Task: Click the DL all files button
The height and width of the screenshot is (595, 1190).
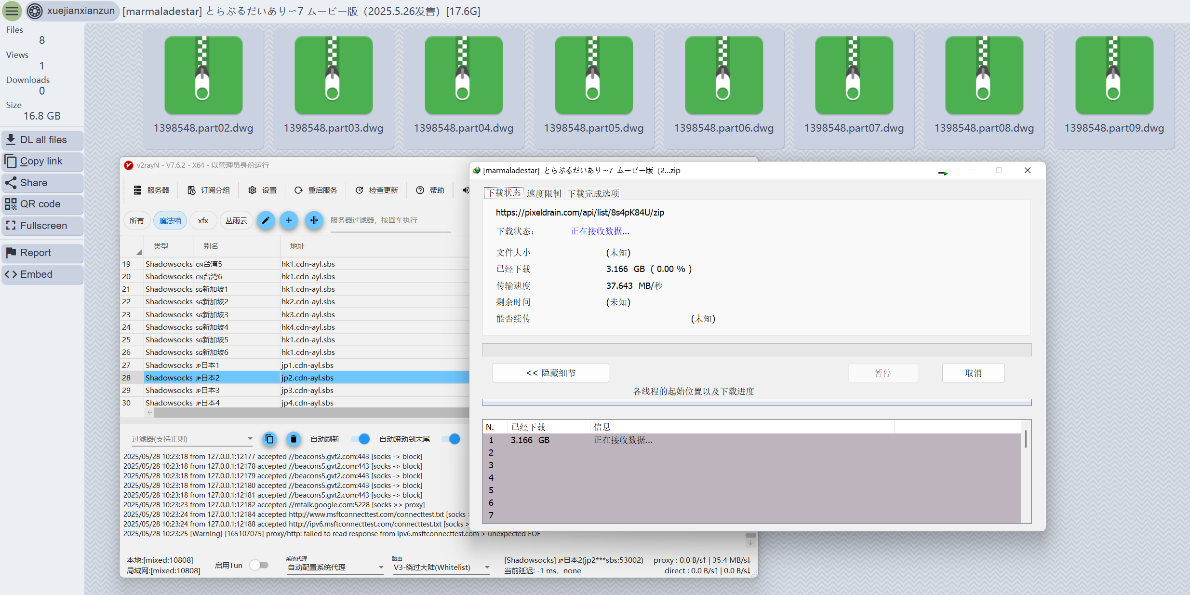Action: pos(42,140)
